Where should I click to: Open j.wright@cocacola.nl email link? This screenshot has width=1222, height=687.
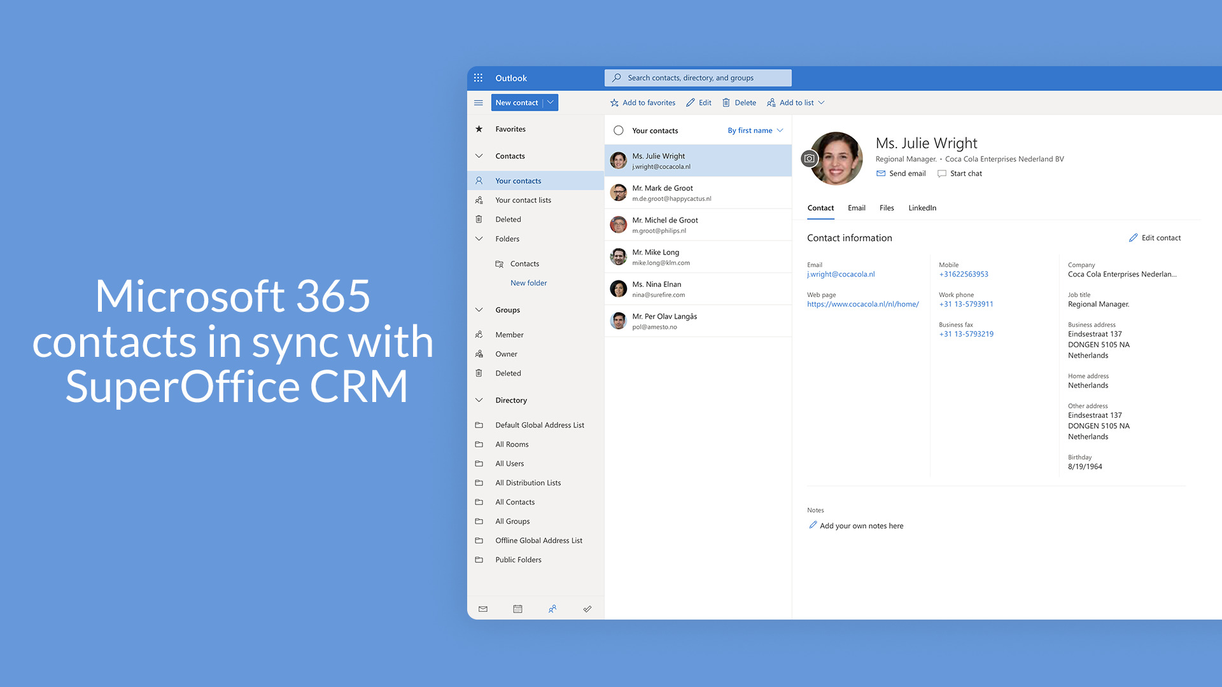(x=841, y=274)
